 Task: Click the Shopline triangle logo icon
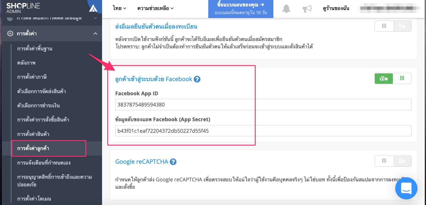coord(93,8)
